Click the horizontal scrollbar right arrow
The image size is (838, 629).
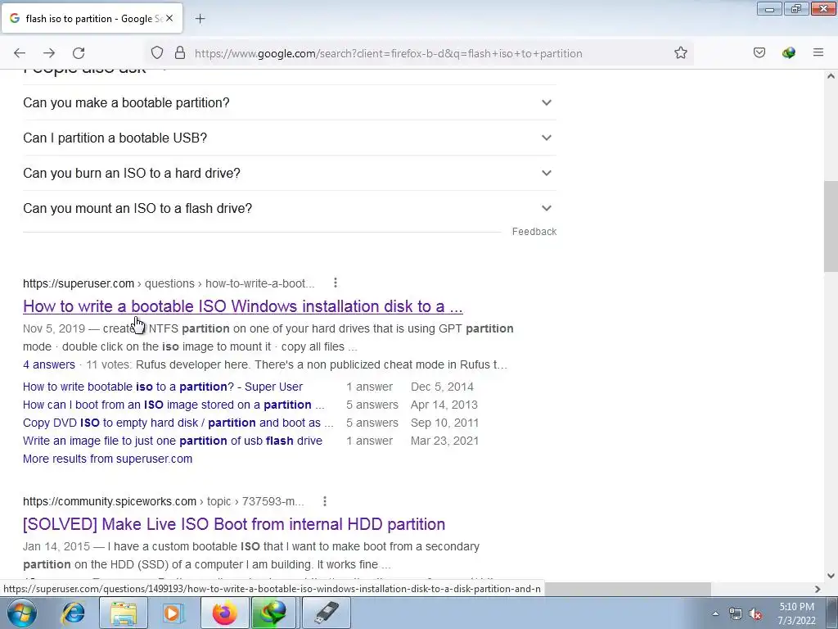click(x=818, y=589)
